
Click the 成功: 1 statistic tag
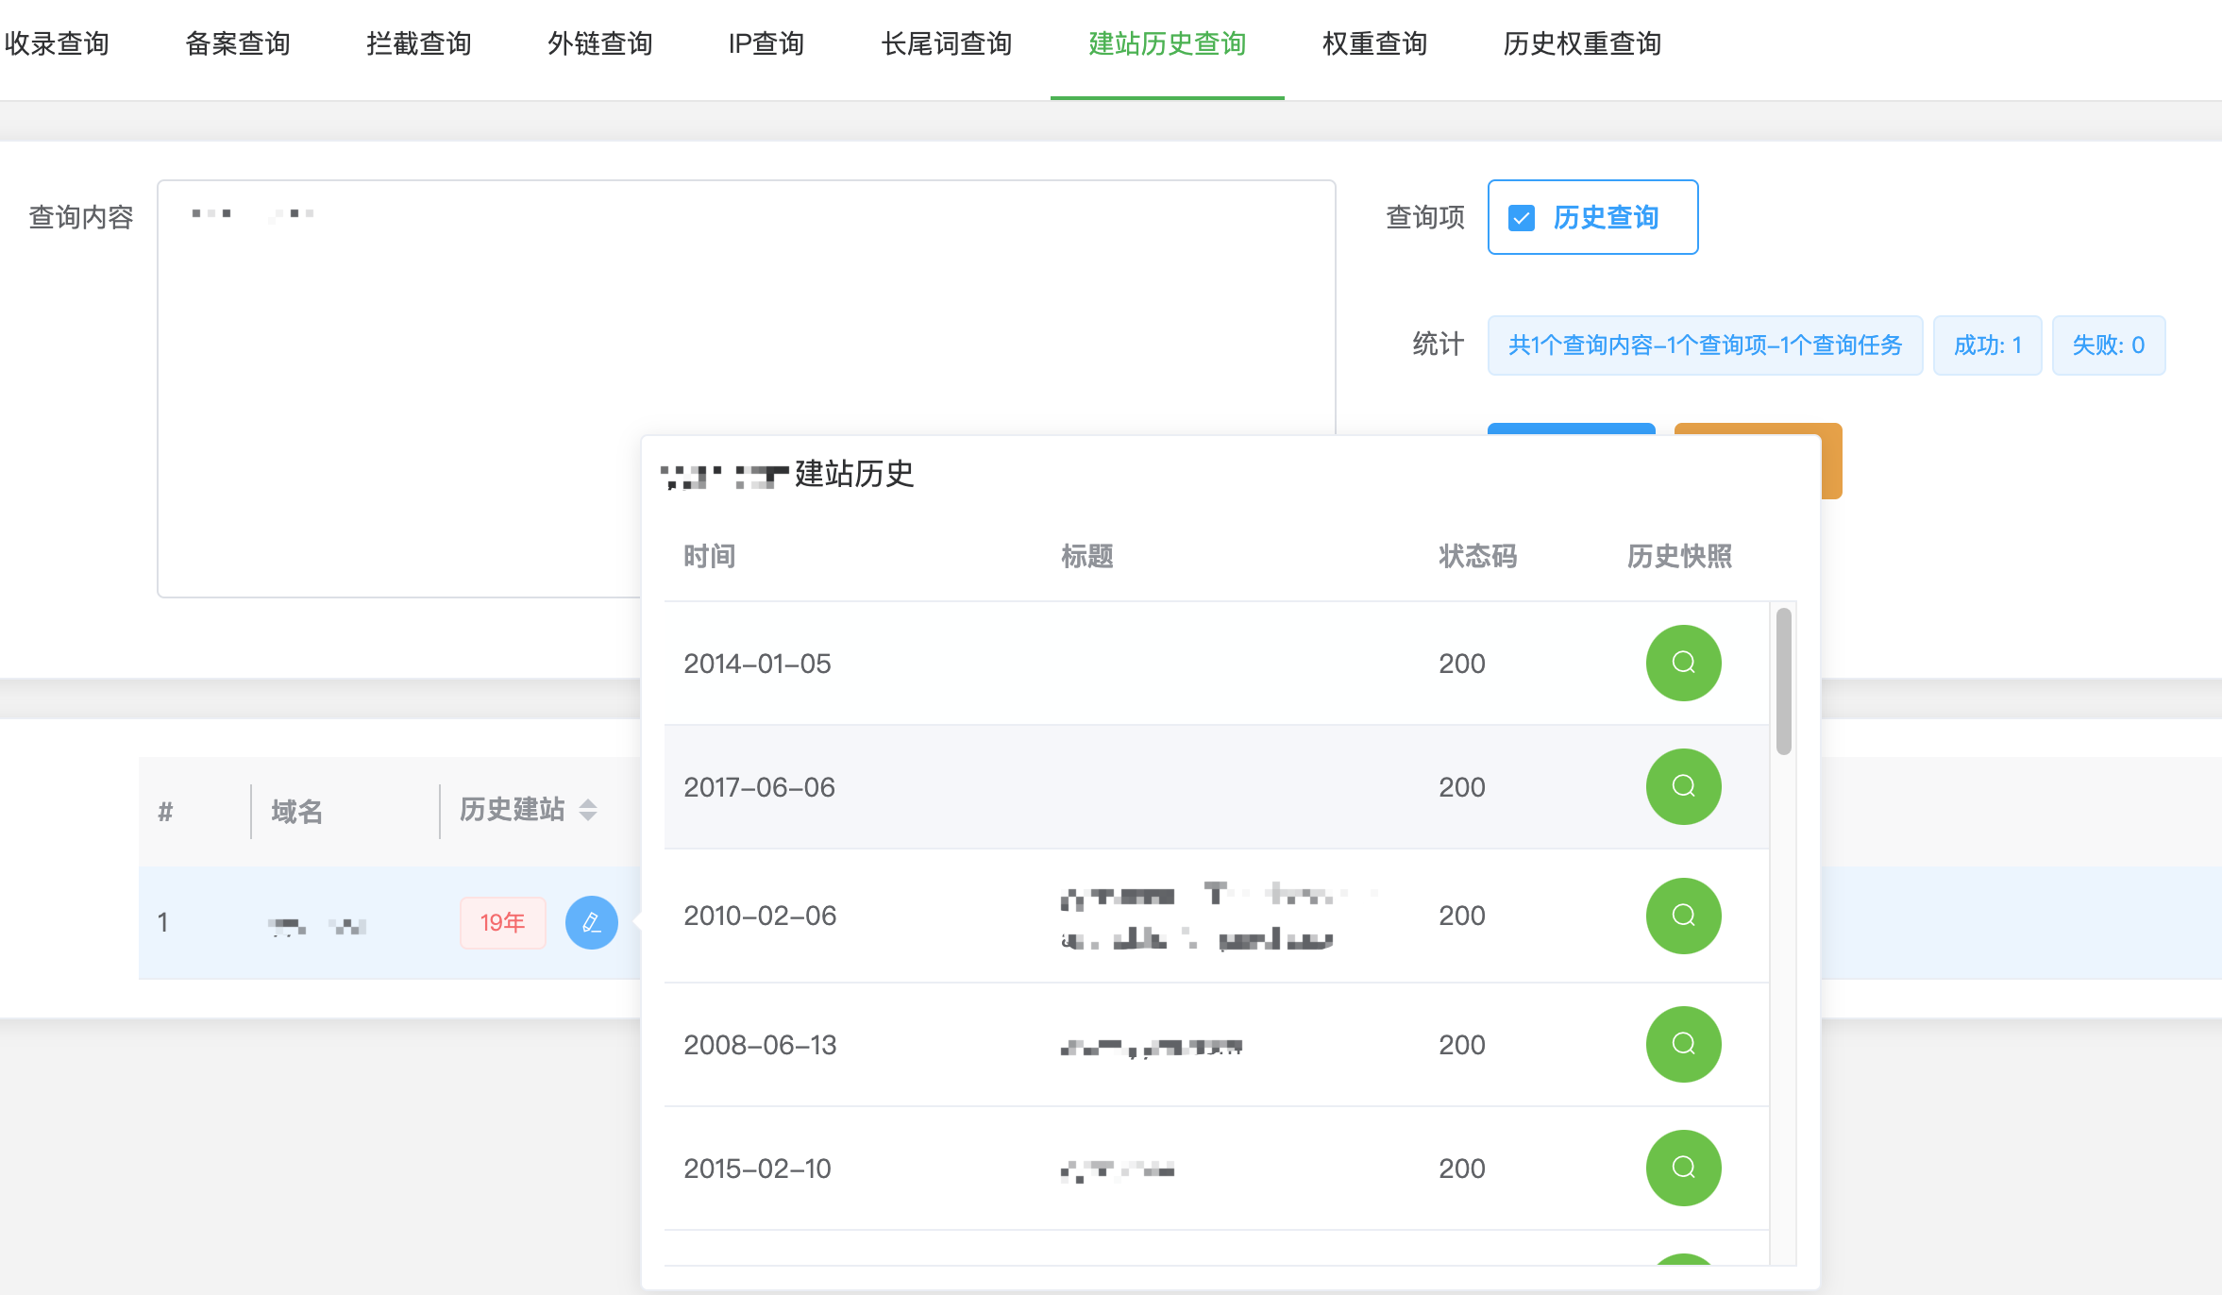pos(1988,345)
